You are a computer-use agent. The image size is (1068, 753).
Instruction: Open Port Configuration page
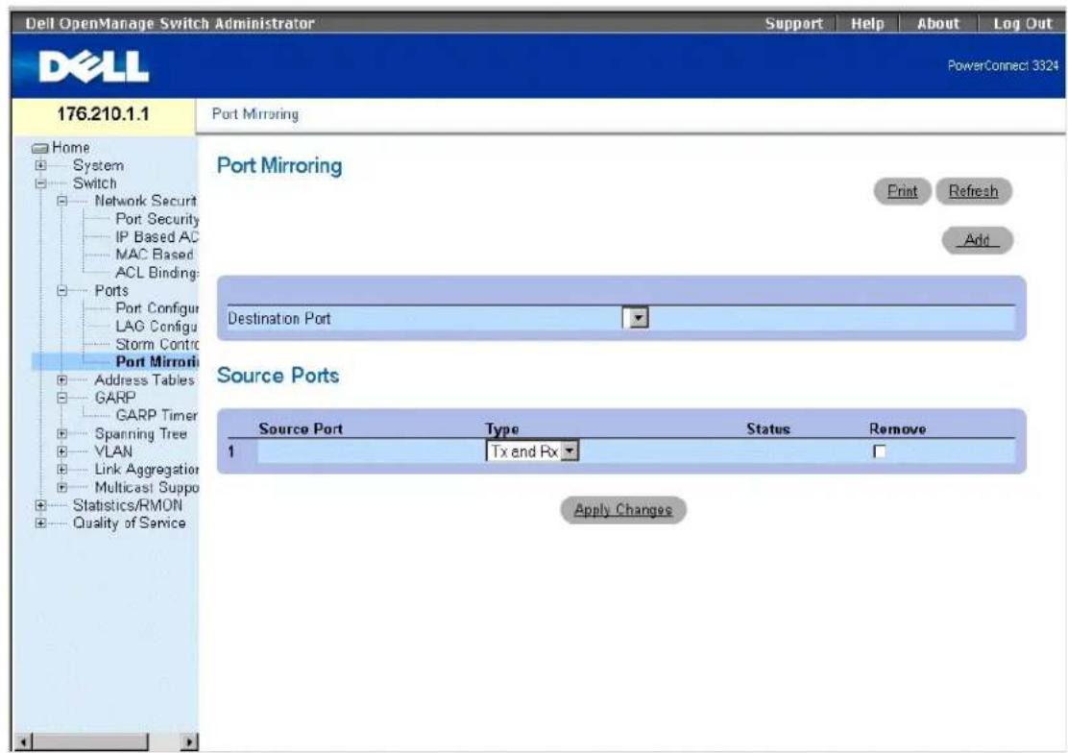158,308
